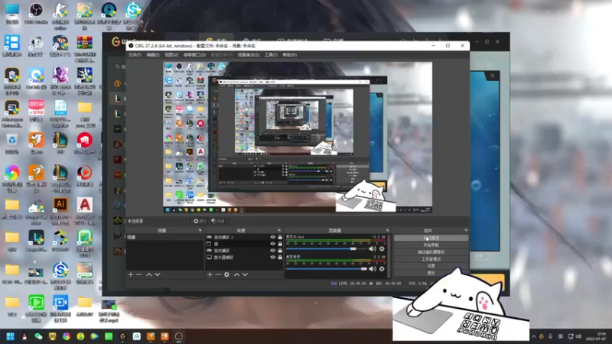The height and width of the screenshot is (344, 612).
Task: Enable 工作室模式 studio mode
Action: (431, 259)
